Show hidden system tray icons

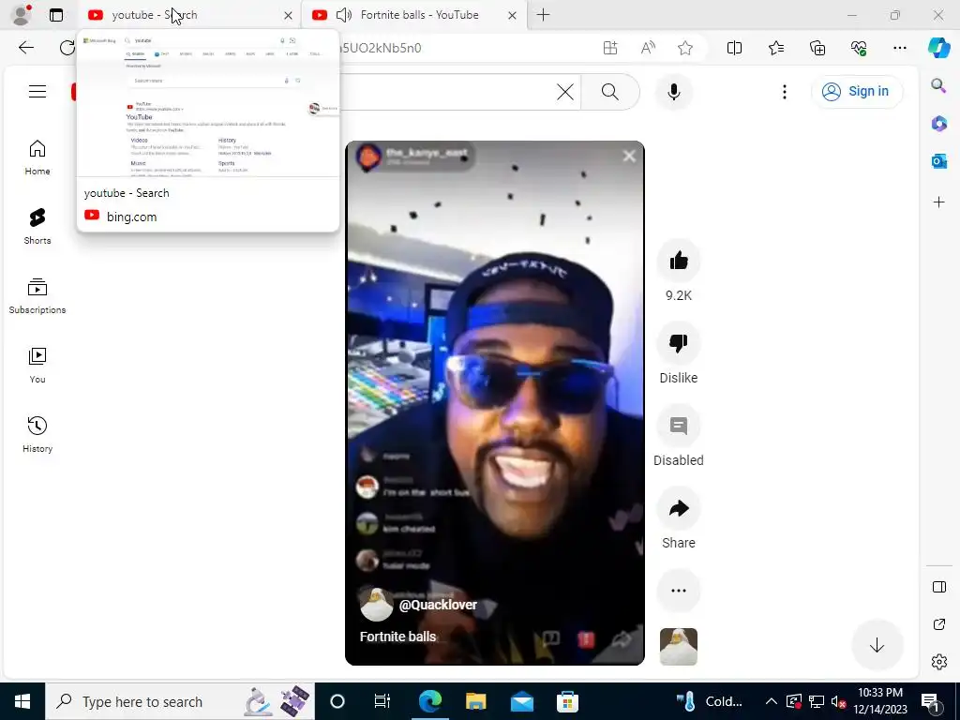point(772,701)
